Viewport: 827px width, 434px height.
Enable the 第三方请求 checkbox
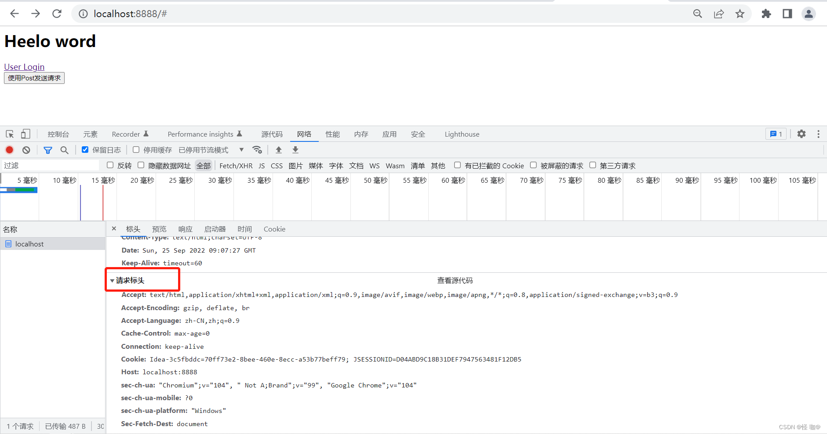click(x=593, y=165)
